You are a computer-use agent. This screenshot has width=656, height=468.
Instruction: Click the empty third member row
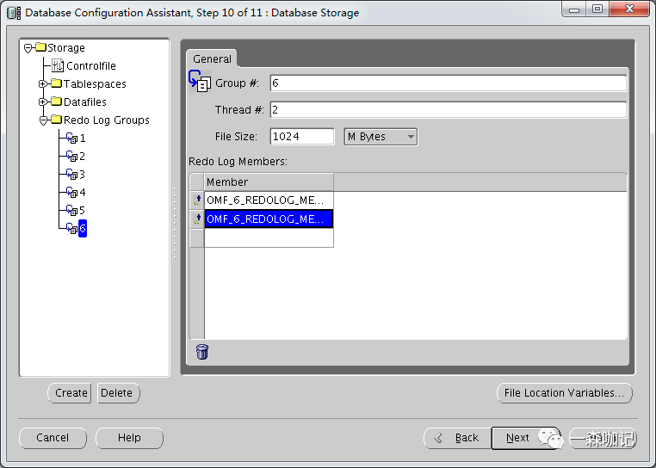pos(269,238)
